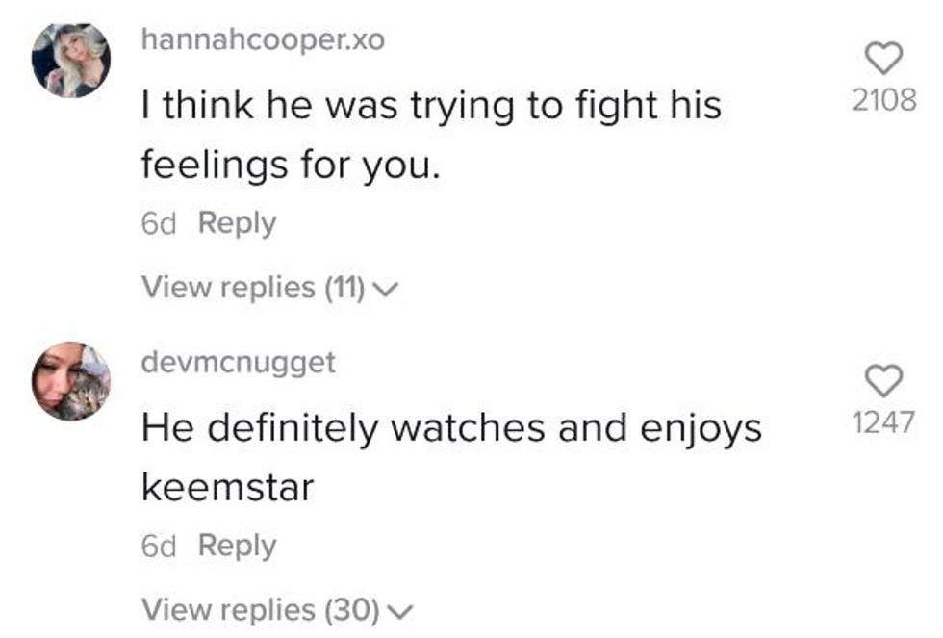Click the word "keemstar" in the comment
The height and width of the screenshot is (638, 943).
(x=227, y=488)
